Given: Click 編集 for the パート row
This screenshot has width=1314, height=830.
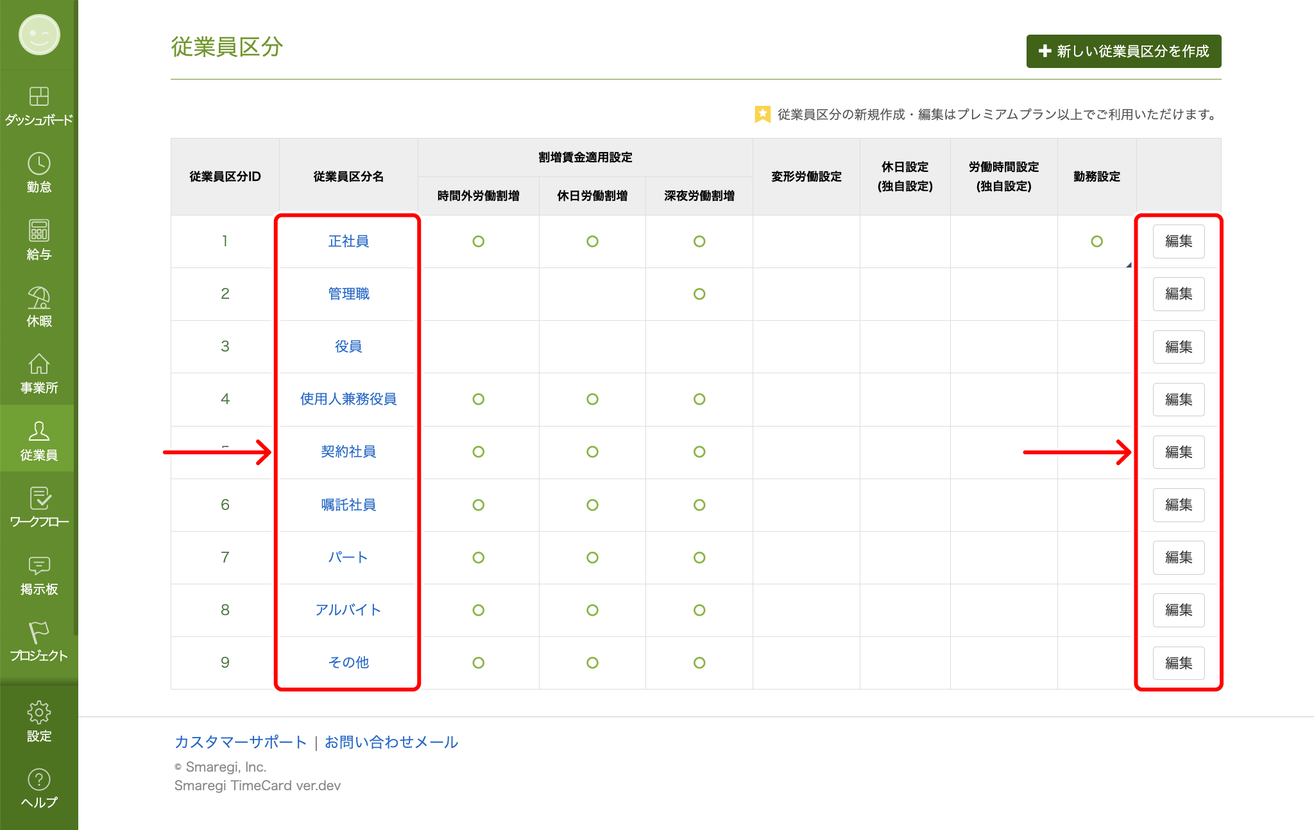Looking at the screenshot, I should [1178, 557].
